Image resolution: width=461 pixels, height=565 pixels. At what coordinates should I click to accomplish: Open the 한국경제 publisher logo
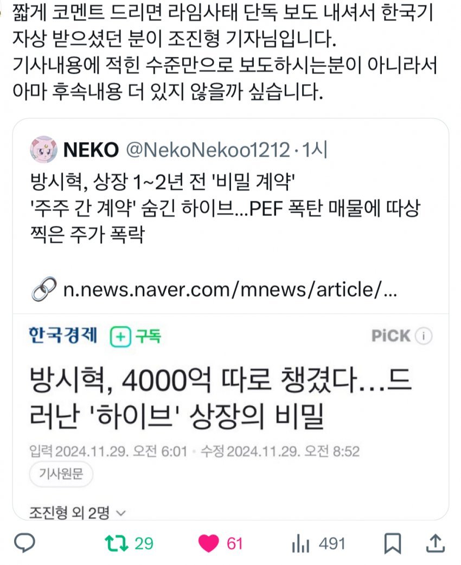coord(63,335)
